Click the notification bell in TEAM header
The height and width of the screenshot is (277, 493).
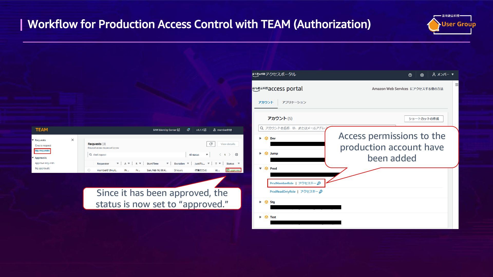pos(188,130)
